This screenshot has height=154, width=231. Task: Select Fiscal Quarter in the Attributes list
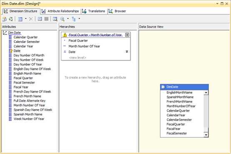coord(23,78)
